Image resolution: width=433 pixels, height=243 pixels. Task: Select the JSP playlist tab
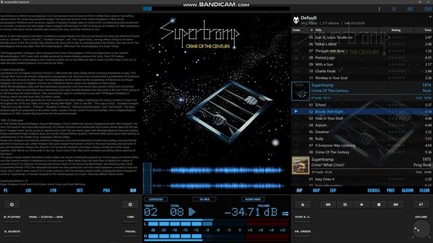click(x=299, y=190)
